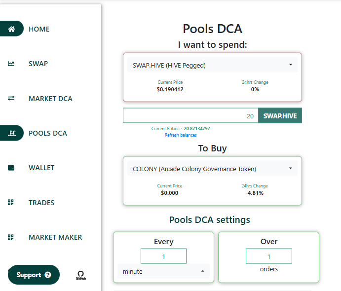Image resolution: width=341 pixels, height=291 pixels.
Task: Click the Support button
Action: (x=34, y=275)
